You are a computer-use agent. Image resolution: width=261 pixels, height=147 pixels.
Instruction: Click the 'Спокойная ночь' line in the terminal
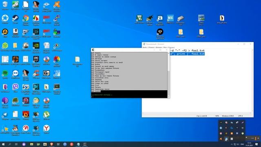click(x=100, y=78)
